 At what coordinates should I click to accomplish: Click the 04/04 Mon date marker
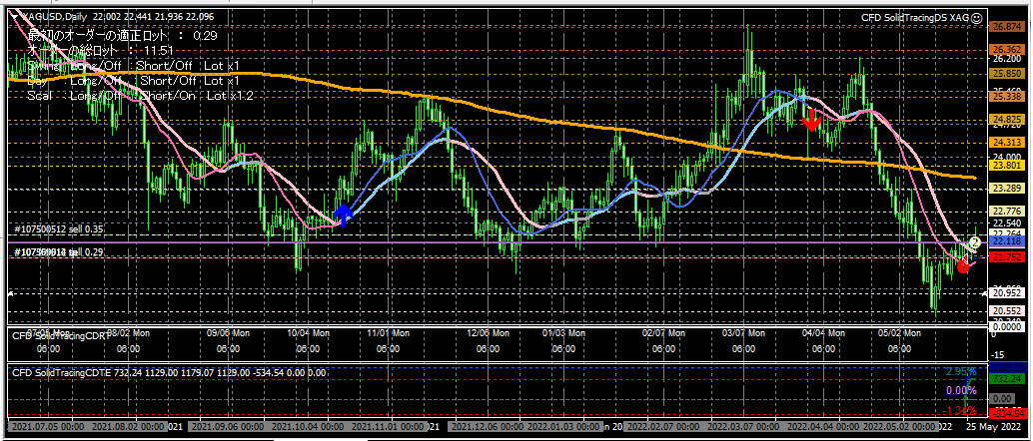click(821, 333)
